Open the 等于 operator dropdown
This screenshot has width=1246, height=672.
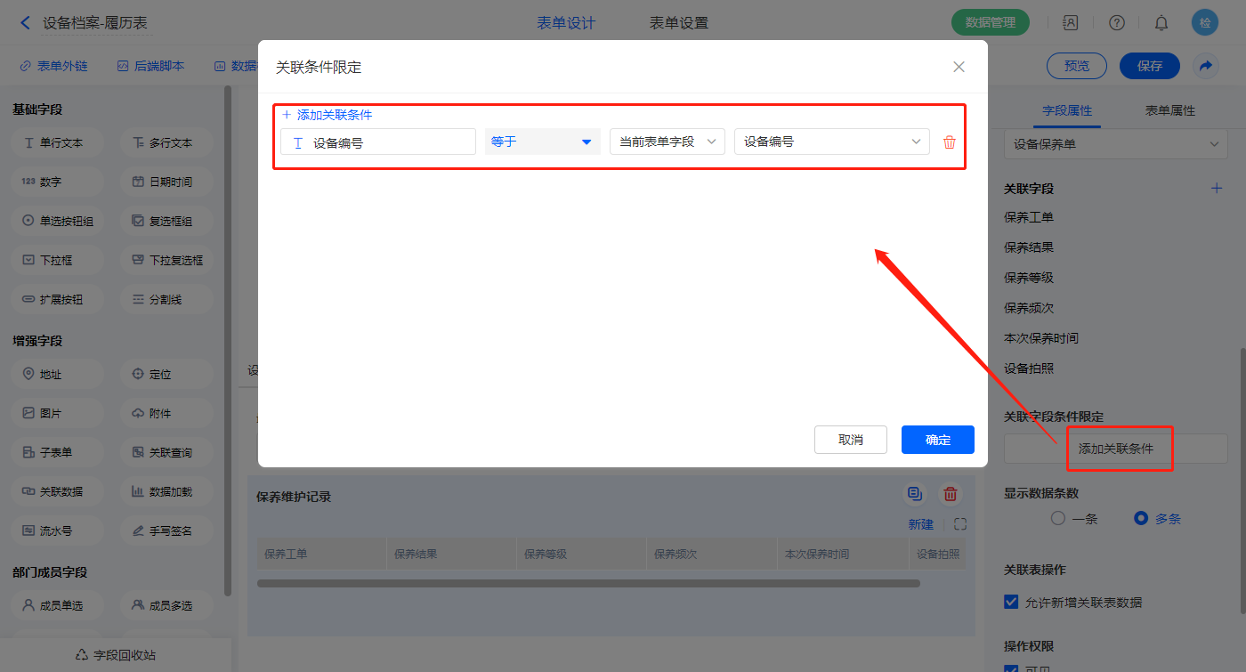[542, 142]
